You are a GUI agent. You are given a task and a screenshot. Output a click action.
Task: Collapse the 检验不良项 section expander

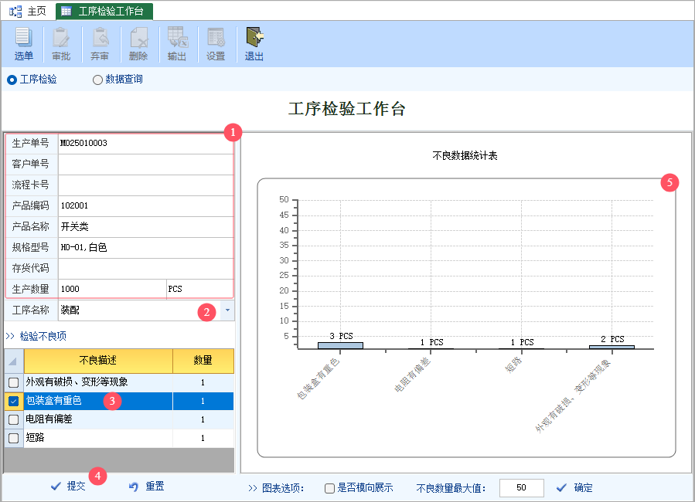(x=10, y=337)
